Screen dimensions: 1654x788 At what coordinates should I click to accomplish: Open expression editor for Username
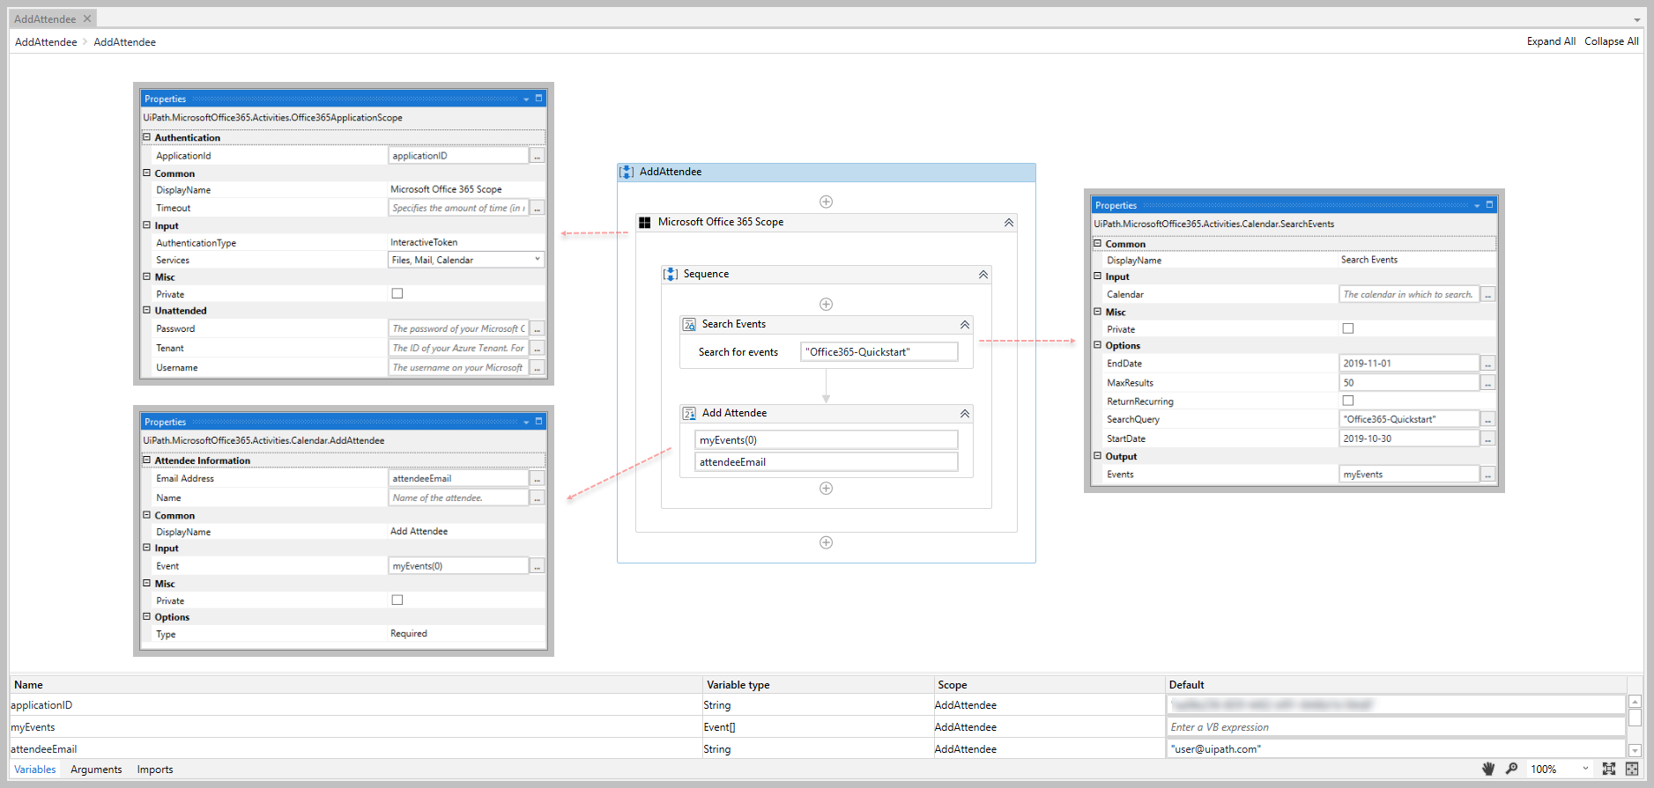pos(537,368)
